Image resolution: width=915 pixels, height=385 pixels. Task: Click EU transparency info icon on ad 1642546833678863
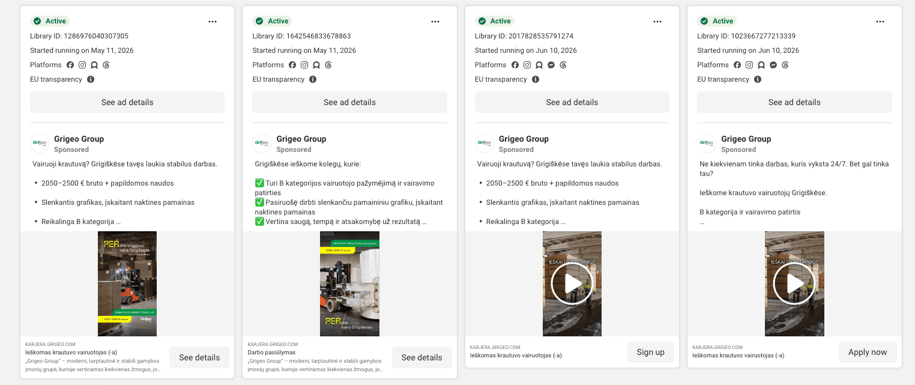pyautogui.click(x=313, y=79)
